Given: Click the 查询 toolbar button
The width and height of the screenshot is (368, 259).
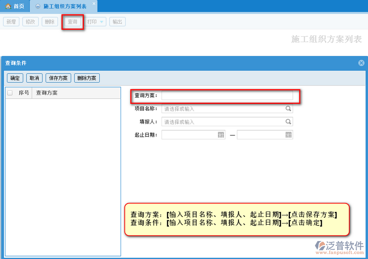Looking at the screenshot, I should (x=72, y=22).
